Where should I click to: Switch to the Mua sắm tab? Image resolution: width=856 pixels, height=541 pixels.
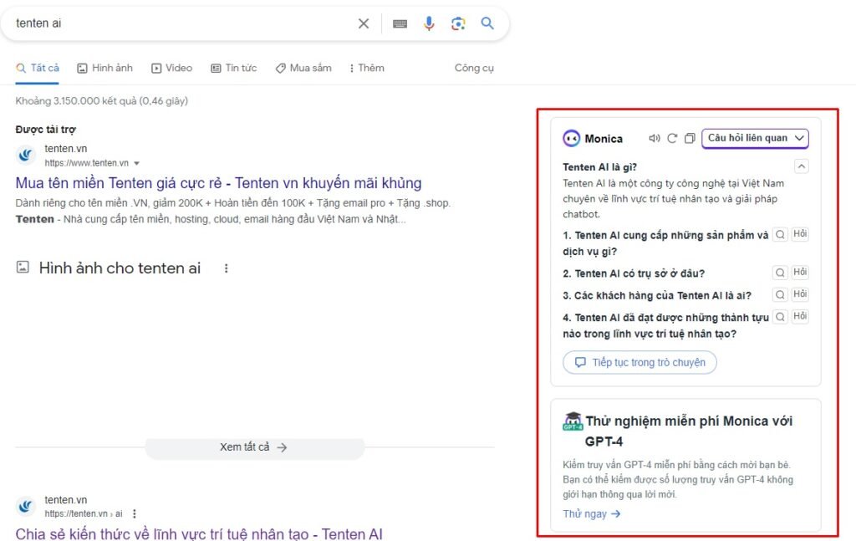[303, 69]
